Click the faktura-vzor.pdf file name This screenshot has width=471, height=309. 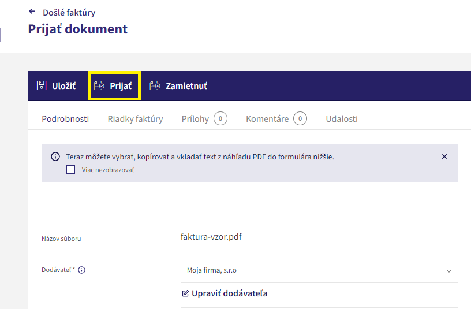pos(211,237)
